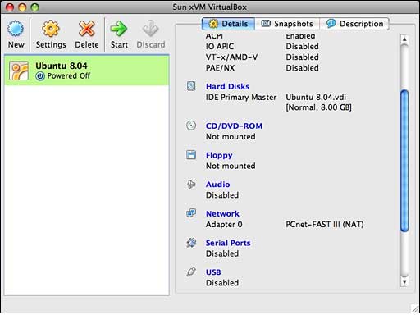Open the Network settings link
Screen dimensions: 420x315
click(x=222, y=213)
